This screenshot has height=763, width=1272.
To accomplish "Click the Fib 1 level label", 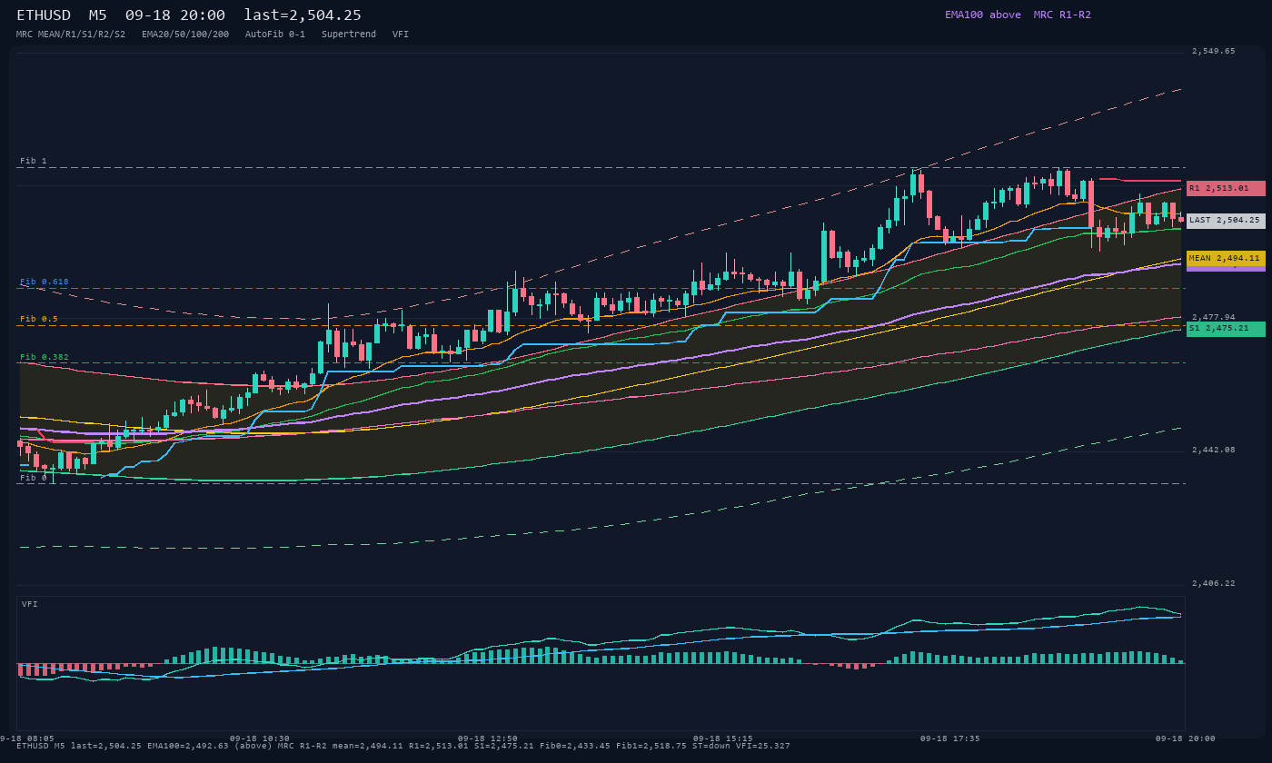I will [34, 161].
